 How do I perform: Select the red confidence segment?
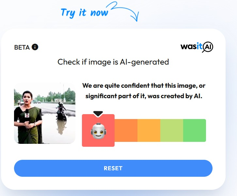[x=98, y=130]
